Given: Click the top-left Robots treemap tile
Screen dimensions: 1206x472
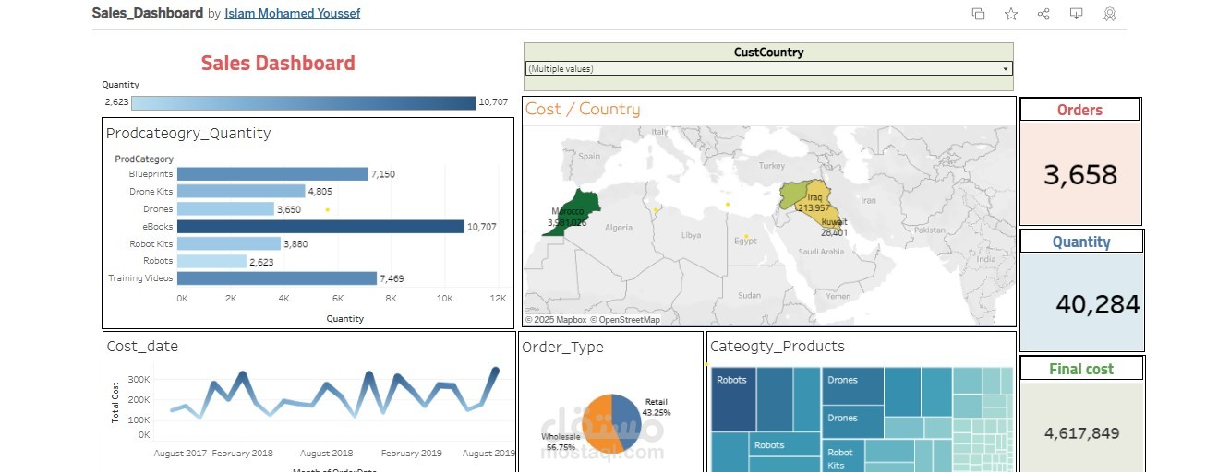Looking at the screenshot, I should [x=733, y=398].
